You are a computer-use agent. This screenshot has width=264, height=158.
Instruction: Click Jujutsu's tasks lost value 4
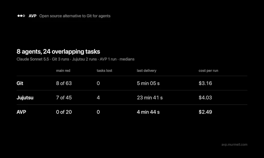[x=98, y=98]
